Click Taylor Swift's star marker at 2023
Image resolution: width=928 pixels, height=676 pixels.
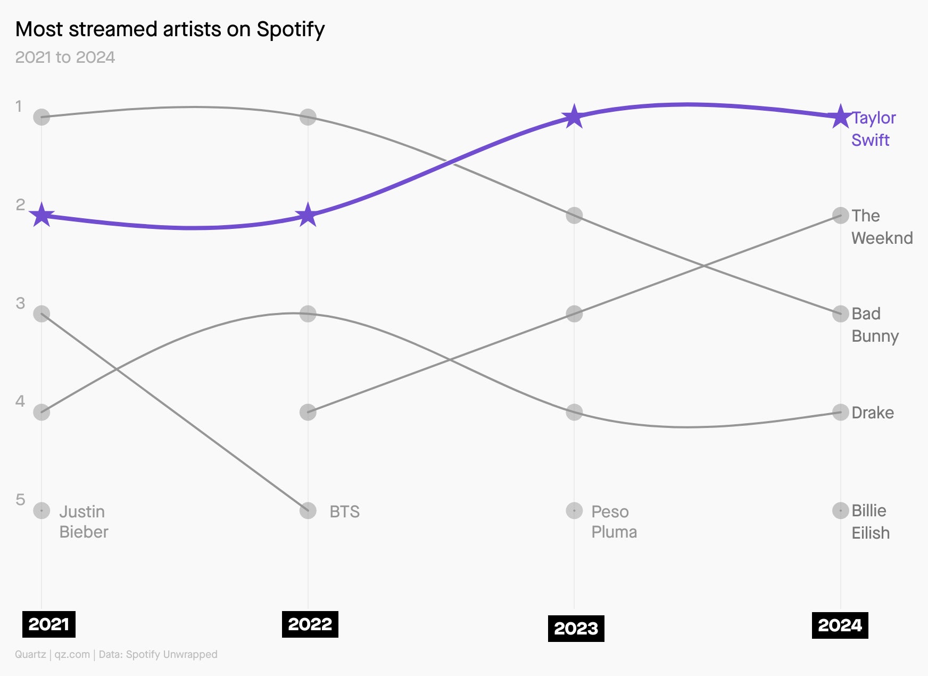pos(574,117)
